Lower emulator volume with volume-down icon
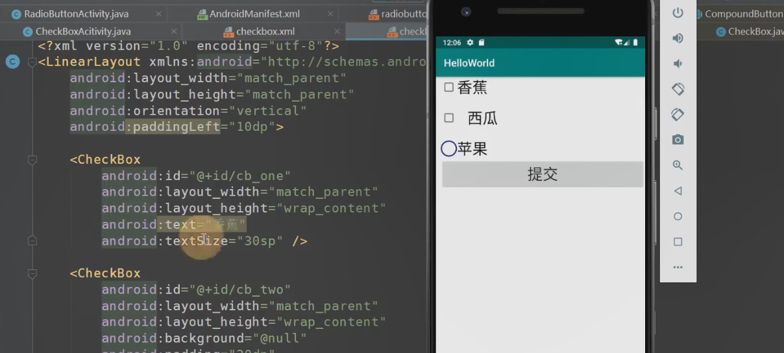The image size is (784, 353). coord(678,63)
